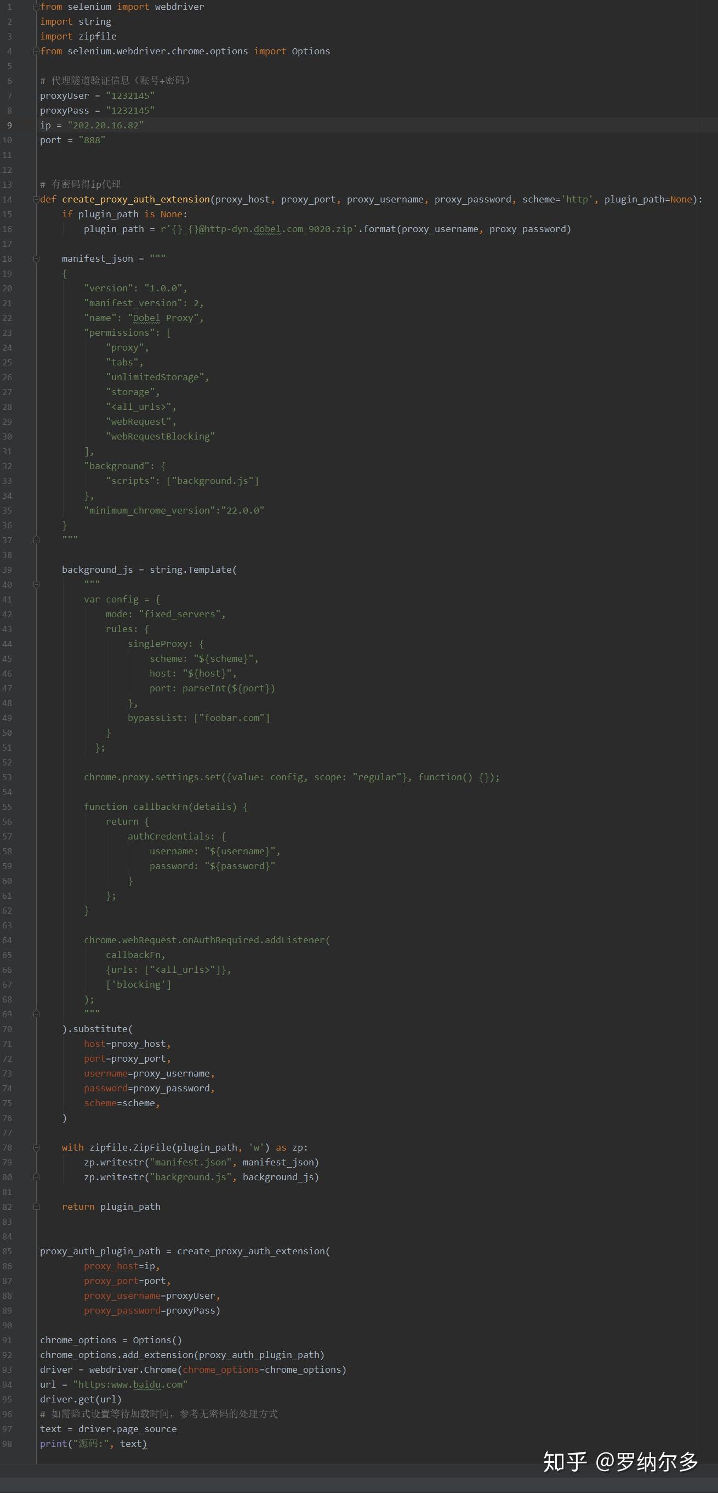718x1493 pixels.
Task: Click "['blocking']" on line 67
Action: [x=138, y=985]
